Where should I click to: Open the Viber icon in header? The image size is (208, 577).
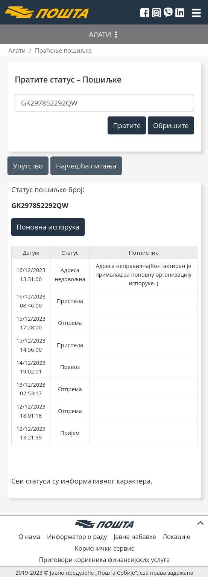(x=168, y=12)
